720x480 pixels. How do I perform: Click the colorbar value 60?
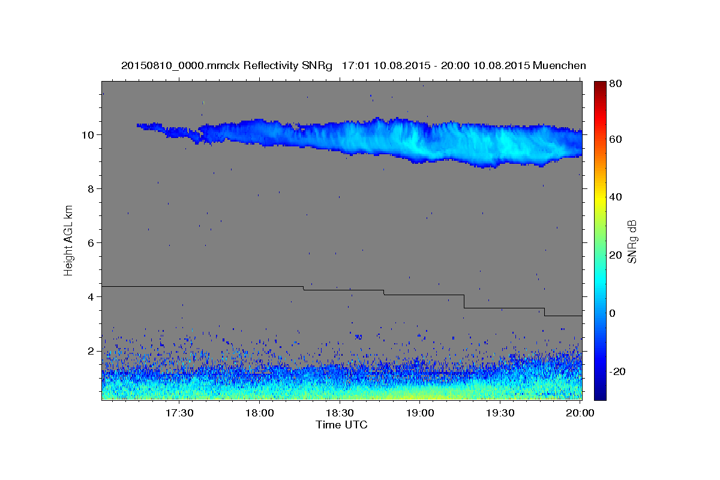coord(615,139)
